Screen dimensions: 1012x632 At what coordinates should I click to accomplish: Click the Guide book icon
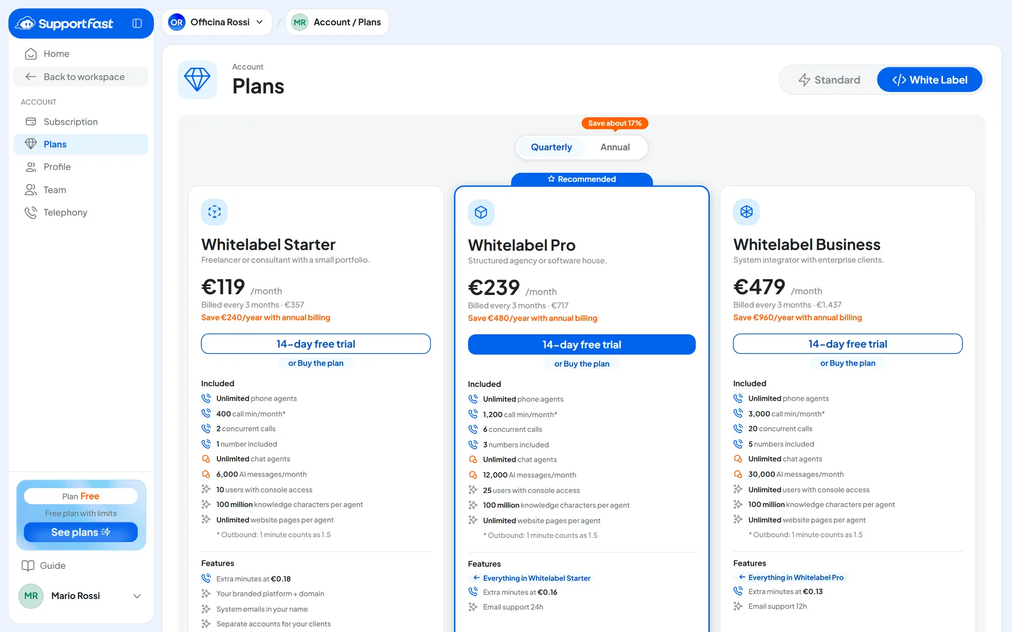click(28, 566)
